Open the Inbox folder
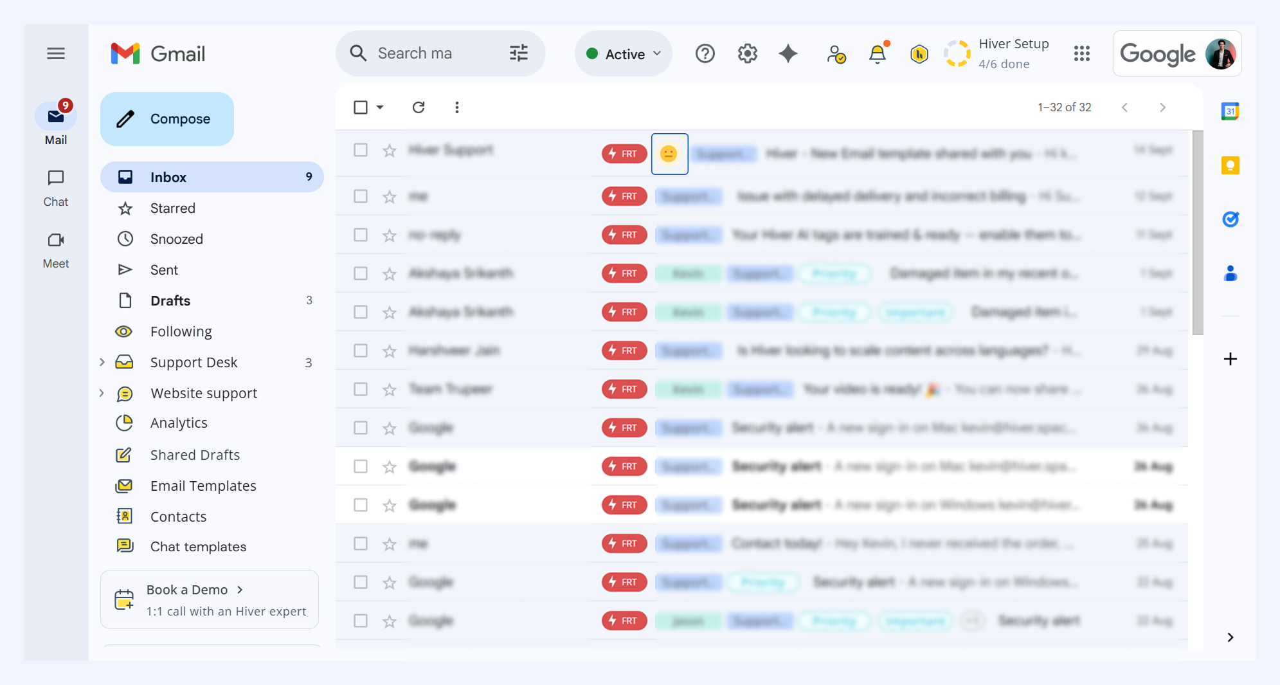Image resolution: width=1280 pixels, height=685 pixels. pos(212,177)
